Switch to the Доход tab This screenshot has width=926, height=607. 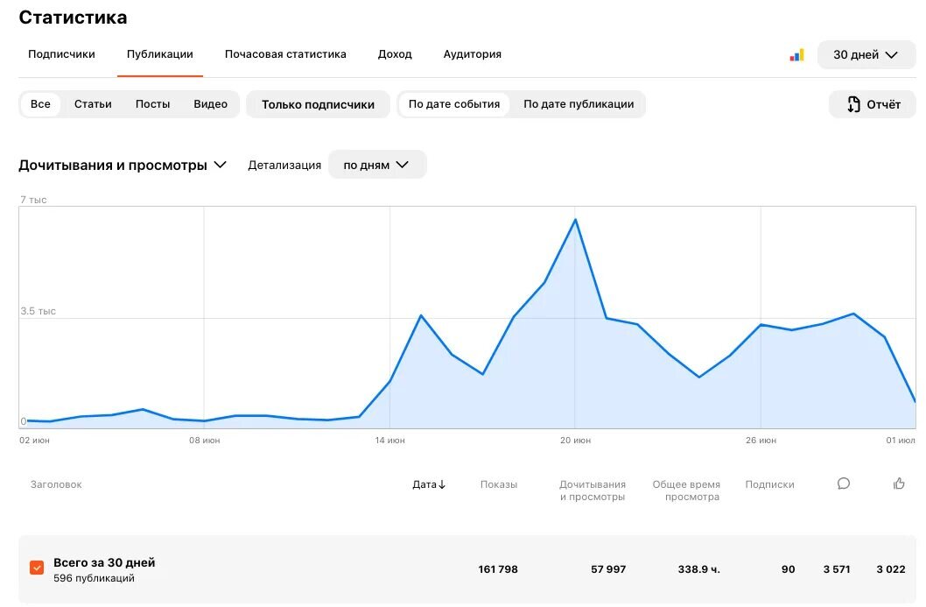pyautogui.click(x=395, y=53)
